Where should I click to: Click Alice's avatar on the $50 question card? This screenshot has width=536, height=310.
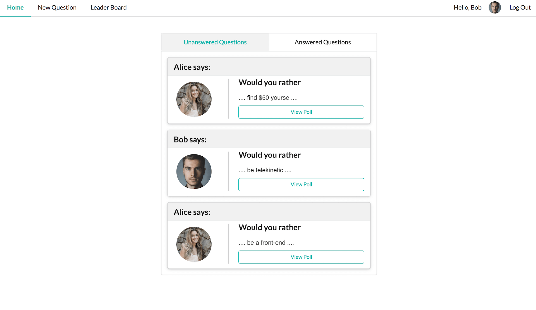pos(194,99)
